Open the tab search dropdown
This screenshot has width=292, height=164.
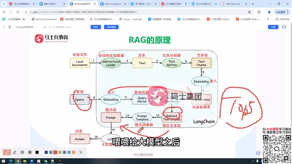[x=4, y=4]
